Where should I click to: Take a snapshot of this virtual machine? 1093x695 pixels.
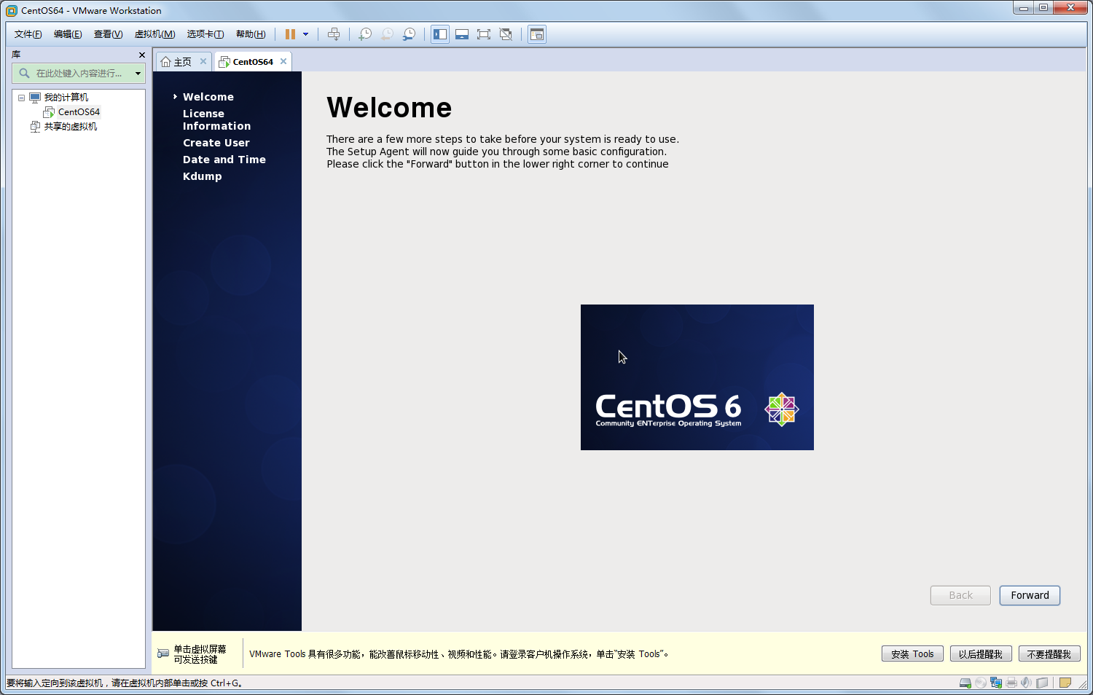click(365, 34)
